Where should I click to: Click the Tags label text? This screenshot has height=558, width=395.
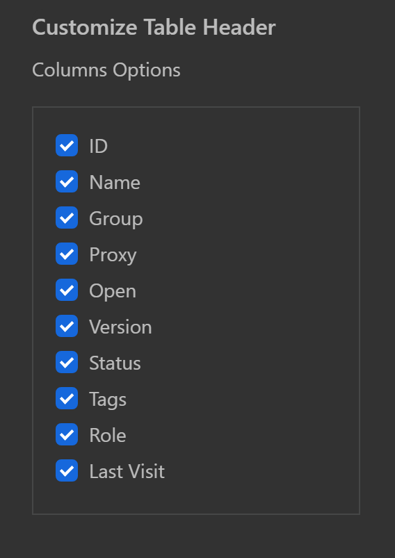coord(108,400)
